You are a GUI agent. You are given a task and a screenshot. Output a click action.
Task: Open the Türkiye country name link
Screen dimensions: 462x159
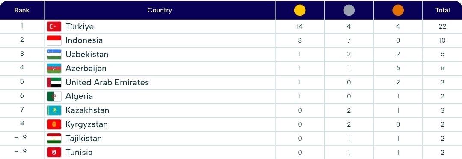tap(80, 26)
